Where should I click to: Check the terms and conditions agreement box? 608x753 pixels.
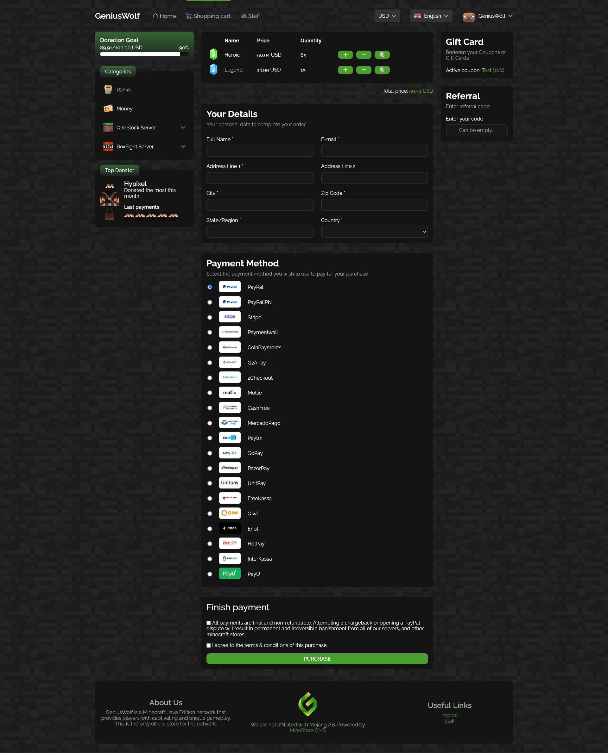[x=208, y=645]
